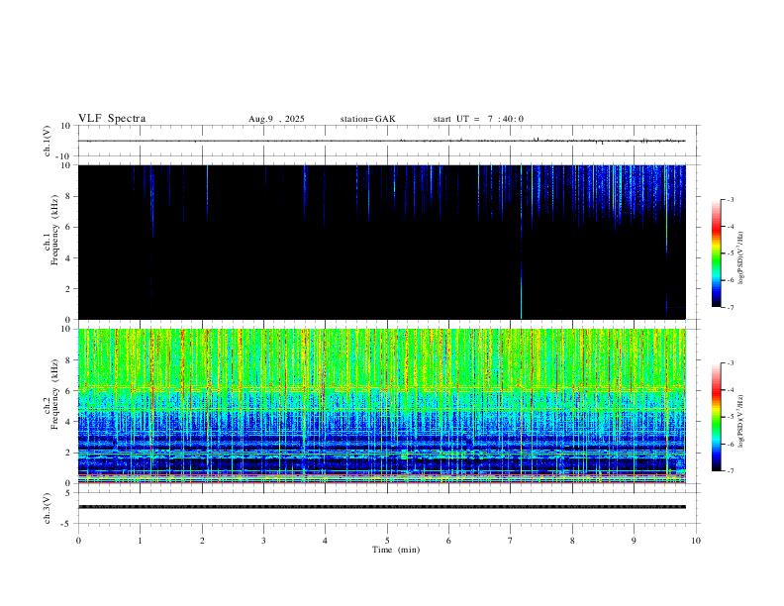Click the 'VLF Spectra' title text
This screenshot has height=606, width=784.
(112, 119)
